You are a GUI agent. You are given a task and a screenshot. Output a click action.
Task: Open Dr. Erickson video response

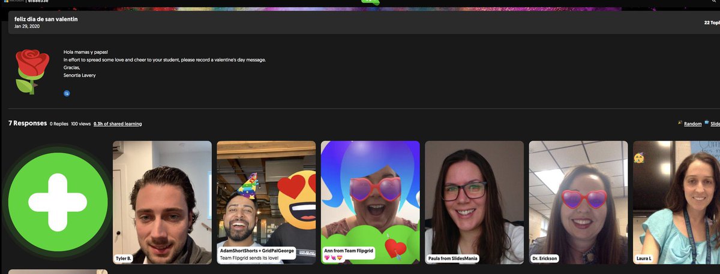[578, 202]
